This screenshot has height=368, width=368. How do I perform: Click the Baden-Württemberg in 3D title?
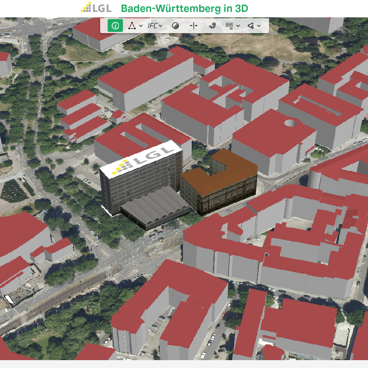click(x=184, y=9)
